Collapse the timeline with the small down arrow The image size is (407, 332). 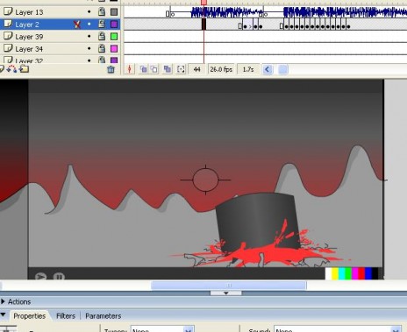tap(225, 293)
